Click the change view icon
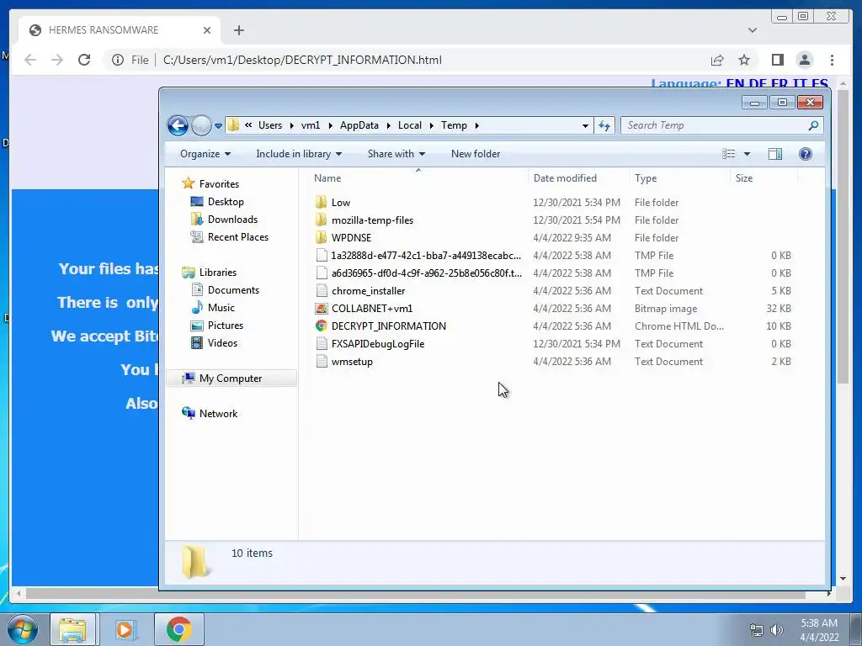 728,154
